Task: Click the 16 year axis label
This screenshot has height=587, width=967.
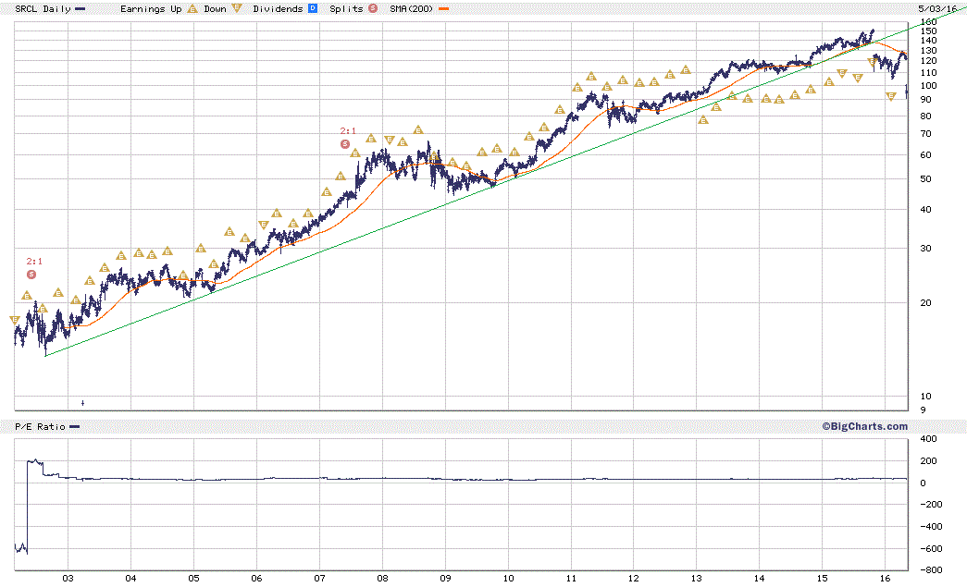Action: coord(885,579)
